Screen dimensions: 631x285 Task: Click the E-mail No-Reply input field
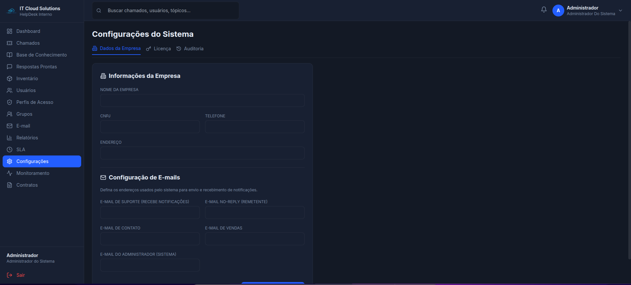coord(255,213)
